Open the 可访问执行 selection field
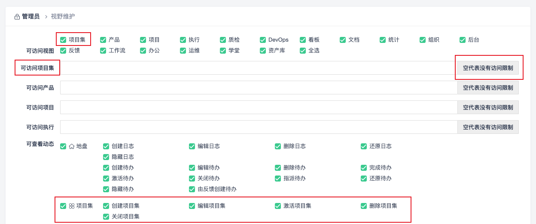This screenshot has height=224, width=536. [x=259, y=127]
